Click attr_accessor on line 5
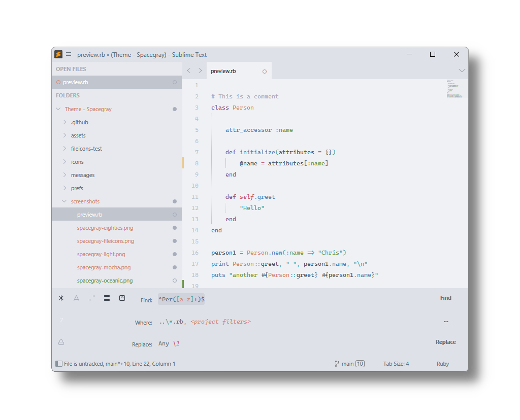Screen dimensions: 520x420 pyautogui.click(x=248, y=130)
